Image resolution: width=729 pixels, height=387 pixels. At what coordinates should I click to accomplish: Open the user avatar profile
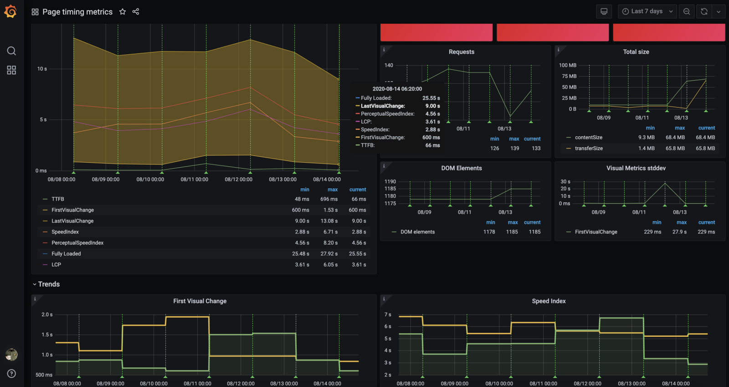[x=11, y=354]
